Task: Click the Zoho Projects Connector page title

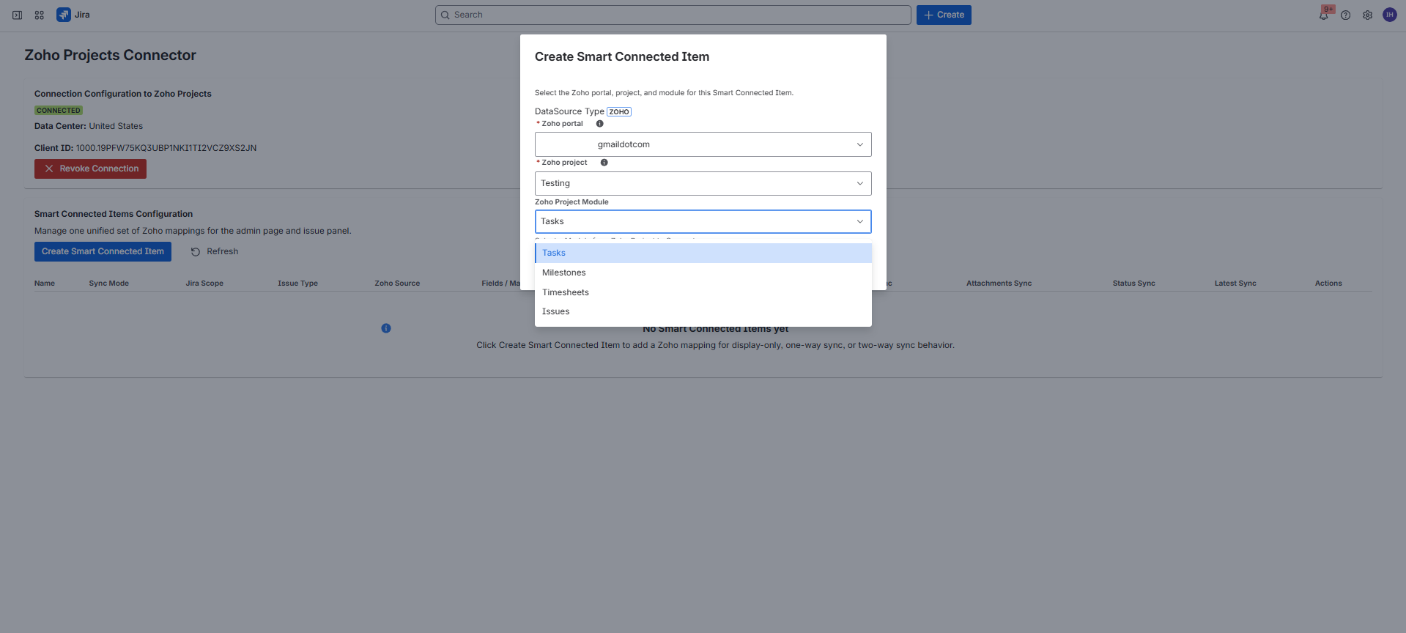Action: tap(111, 55)
